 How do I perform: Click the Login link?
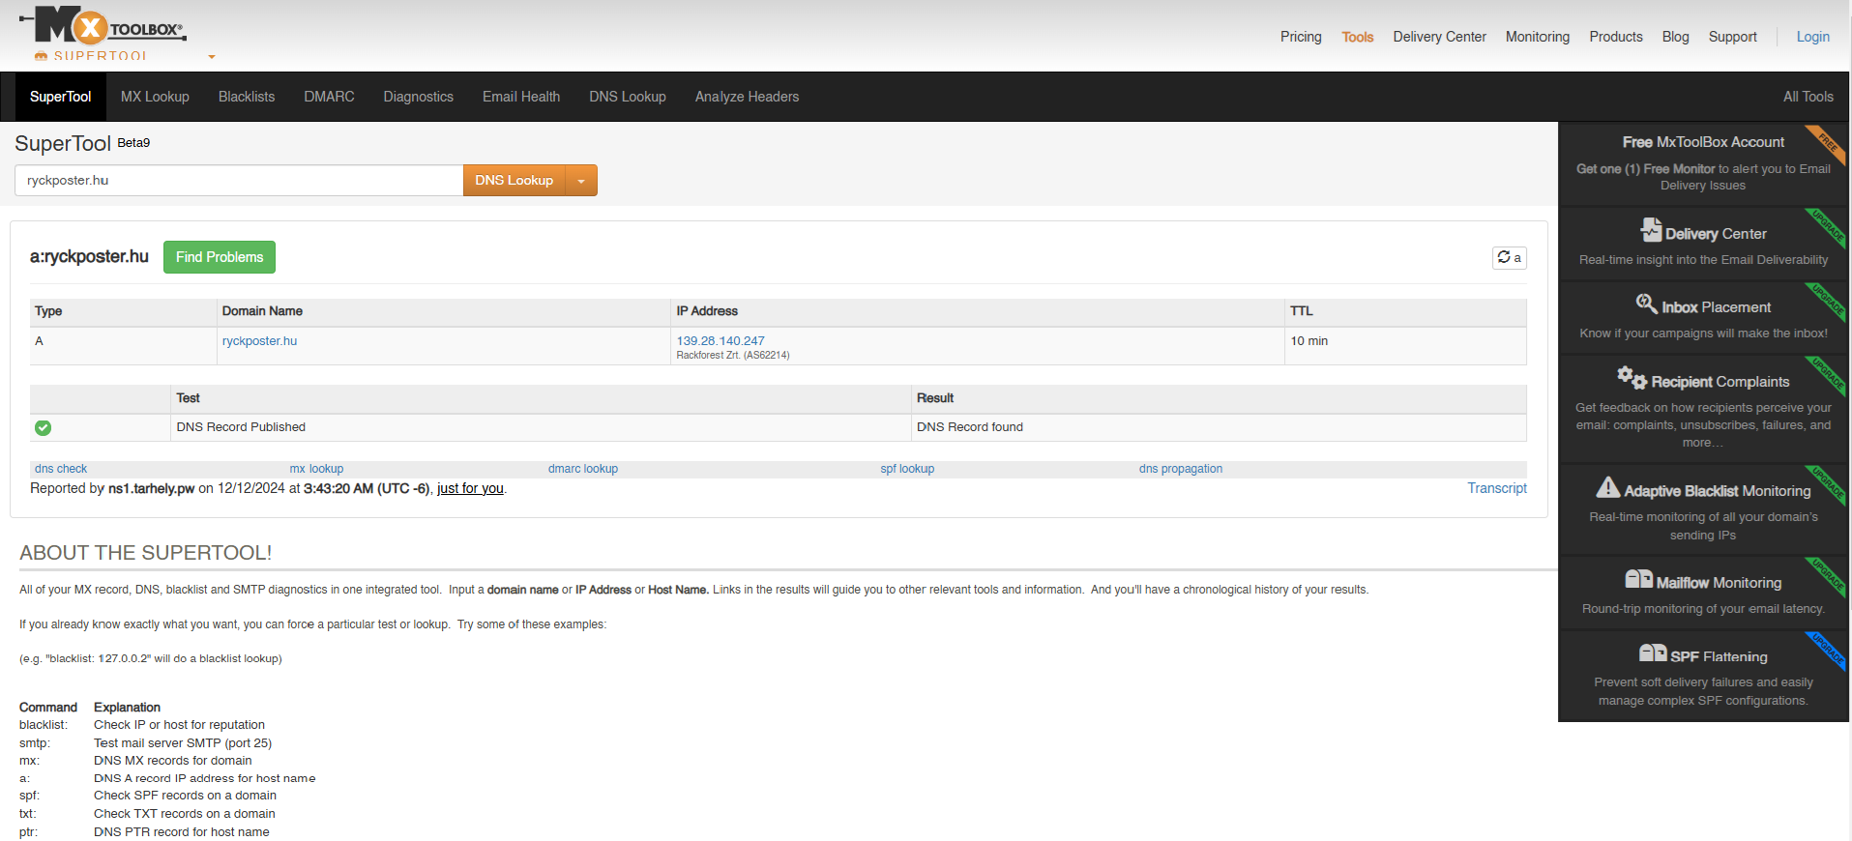[1812, 37]
